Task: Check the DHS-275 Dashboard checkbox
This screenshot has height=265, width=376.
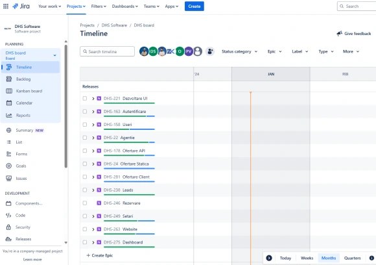Action: (x=85, y=242)
